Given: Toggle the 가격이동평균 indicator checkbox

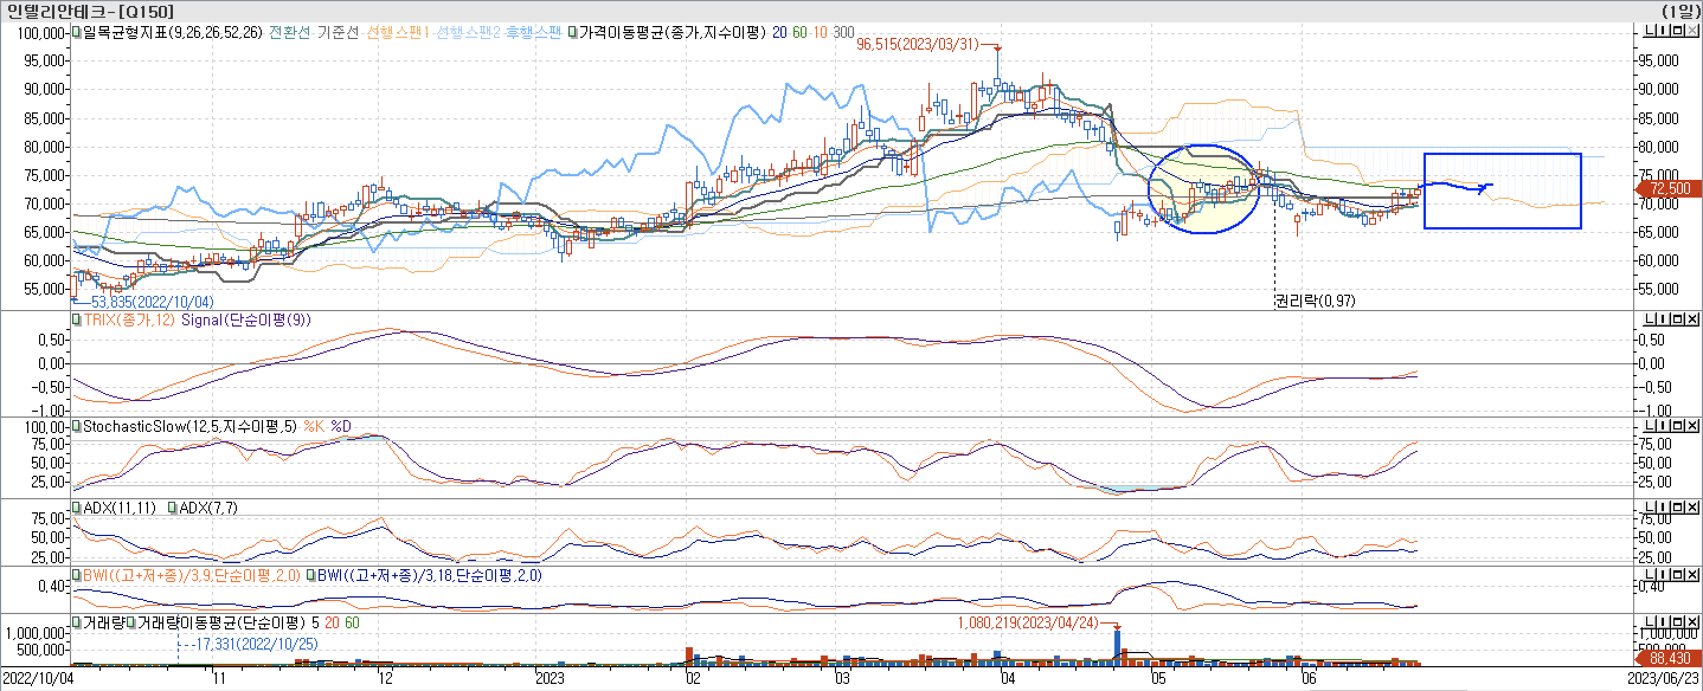Looking at the screenshot, I should click(x=573, y=32).
